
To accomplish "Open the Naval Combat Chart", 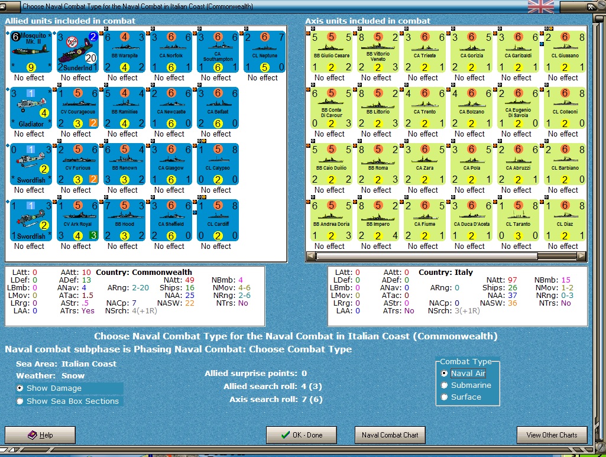I will tap(390, 435).
